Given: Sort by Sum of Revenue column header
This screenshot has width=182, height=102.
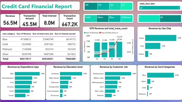Looking at the screenshot, I should (x=24, y=34).
